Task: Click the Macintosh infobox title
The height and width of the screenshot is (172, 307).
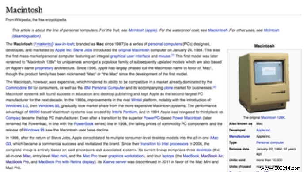Action: [x=264, y=46]
